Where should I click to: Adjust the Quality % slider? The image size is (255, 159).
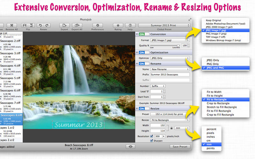tap(165, 45)
